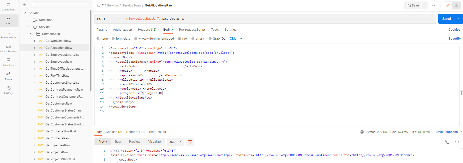Expand the Definition tree node
463x163 pixels.
(28, 20)
